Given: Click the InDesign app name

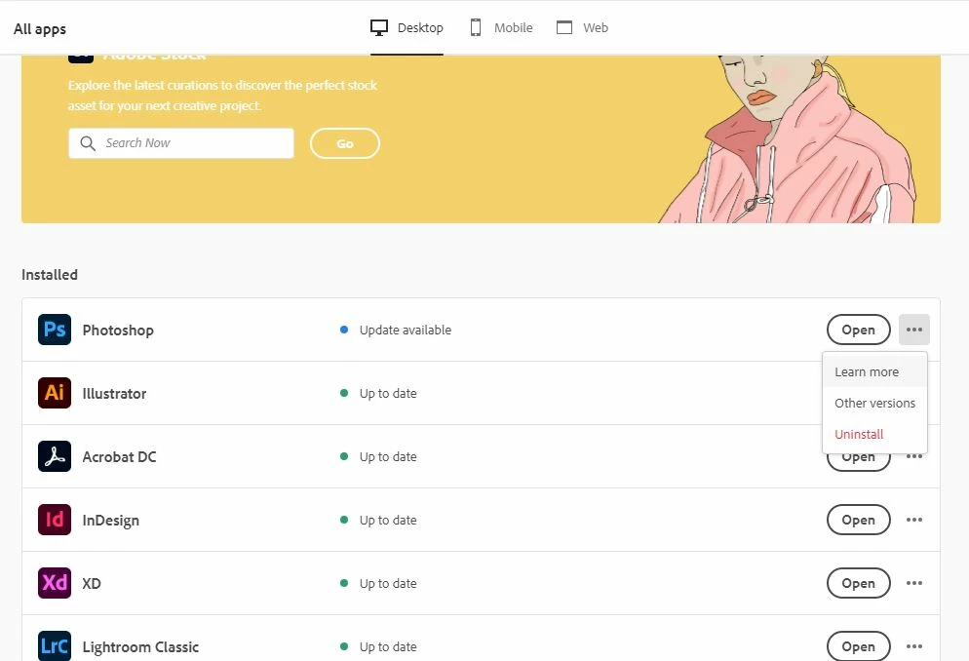Looking at the screenshot, I should [x=110, y=521].
